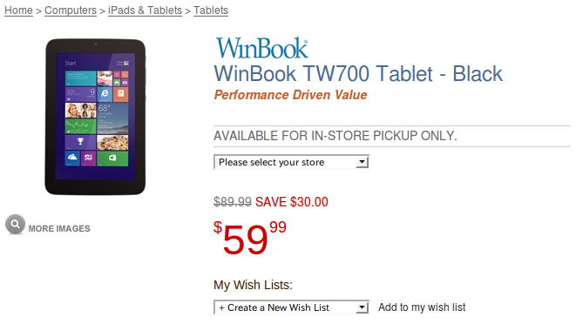Click the wish list dropdown arrow
576x324 pixels.
tap(362, 307)
